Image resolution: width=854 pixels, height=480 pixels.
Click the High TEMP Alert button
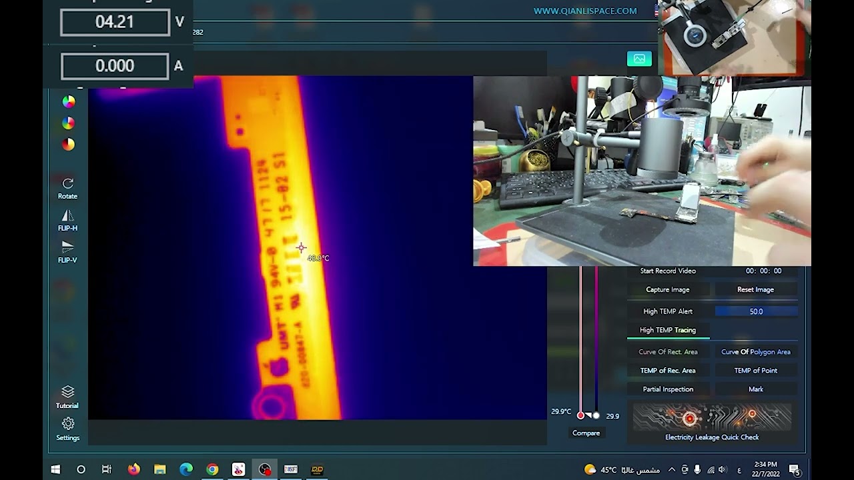(668, 311)
